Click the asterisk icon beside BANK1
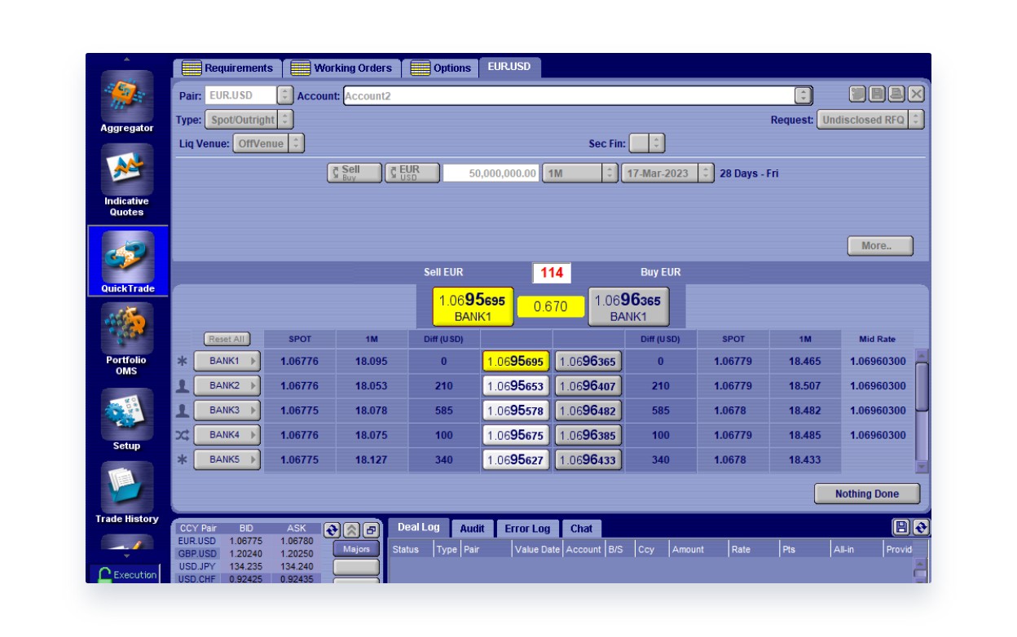The width and height of the screenshot is (1017, 637). click(183, 361)
